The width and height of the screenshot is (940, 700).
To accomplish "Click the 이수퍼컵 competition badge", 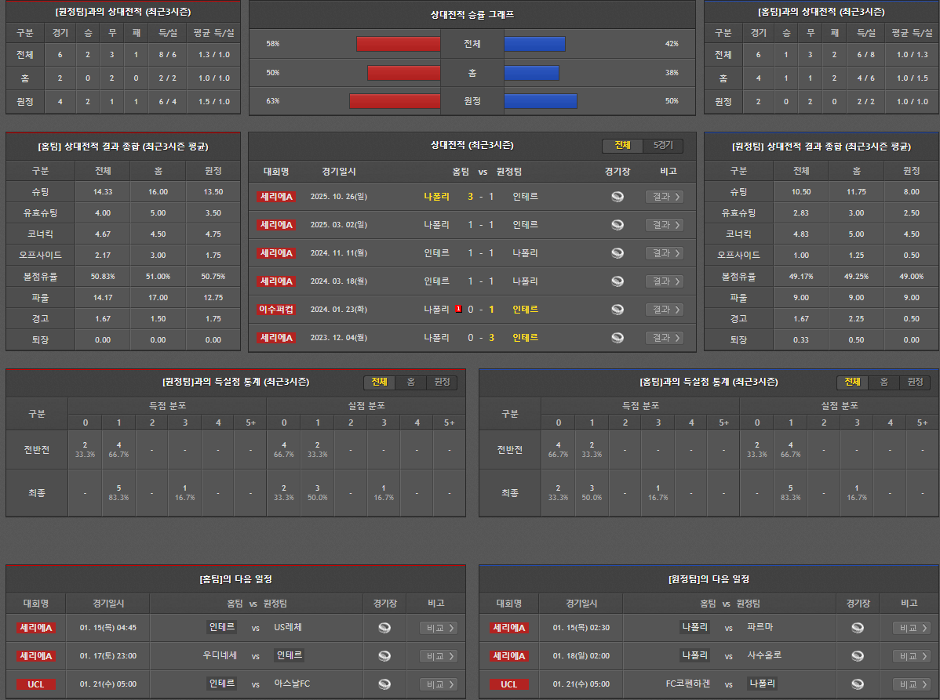I will 276,310.
